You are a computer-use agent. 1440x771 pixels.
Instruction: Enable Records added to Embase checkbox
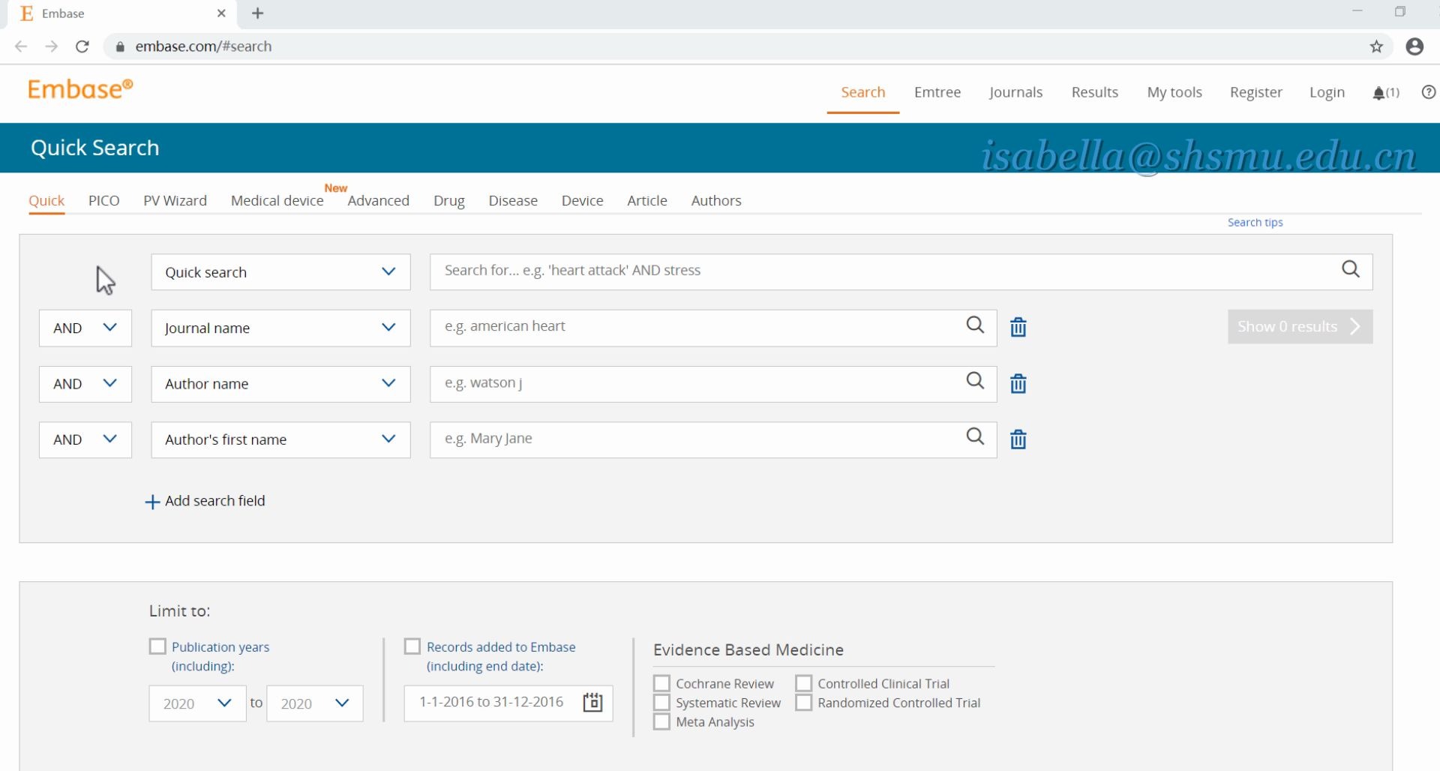click(412, 646)
